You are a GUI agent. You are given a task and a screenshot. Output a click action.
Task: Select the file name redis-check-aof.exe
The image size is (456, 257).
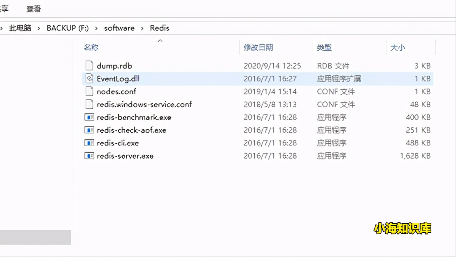(131, 130)
